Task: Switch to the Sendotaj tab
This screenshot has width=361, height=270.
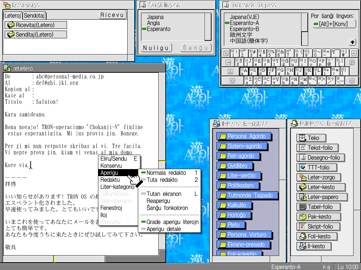Action: pyautogui.click(x=35, y=16)
